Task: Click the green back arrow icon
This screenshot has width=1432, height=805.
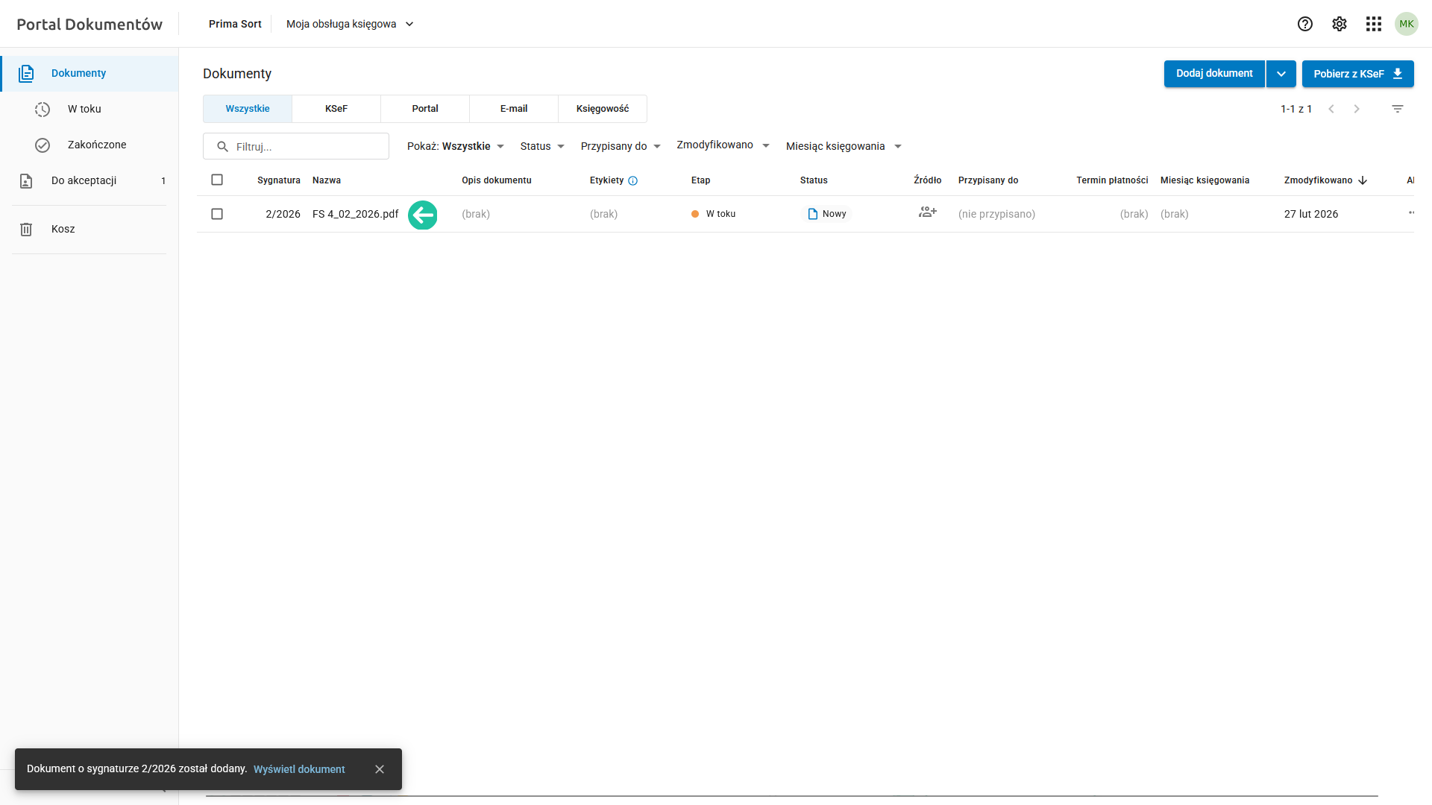Action: click(422, 215)
